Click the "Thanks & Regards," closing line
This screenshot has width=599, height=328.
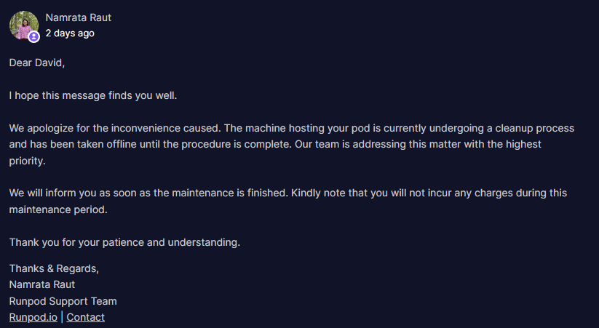click(x=54, y=269)
